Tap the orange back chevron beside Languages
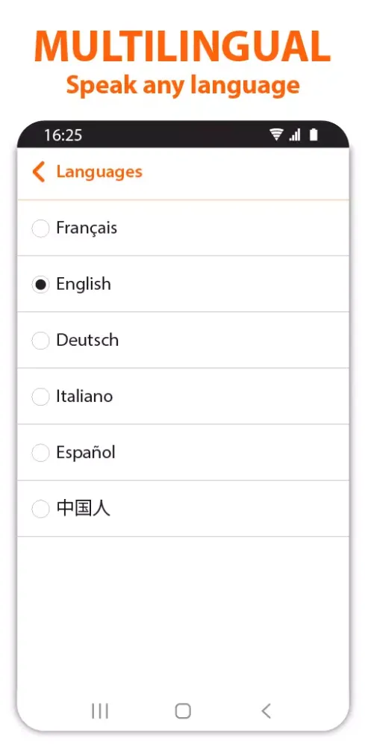Viewport: 365px width, 747px height. point(39,172)
